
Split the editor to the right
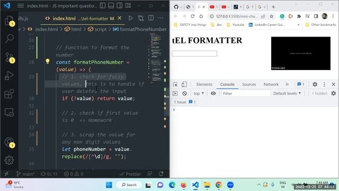coord(151,18)
